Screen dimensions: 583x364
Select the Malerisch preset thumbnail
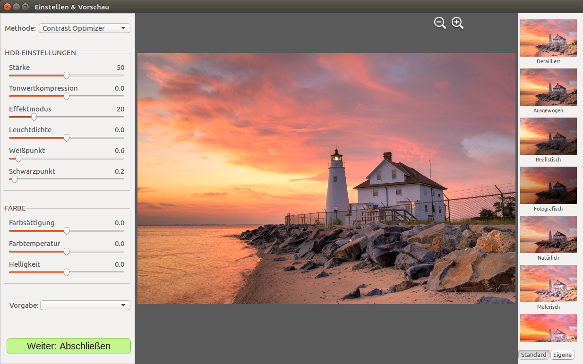pos(549,283)
